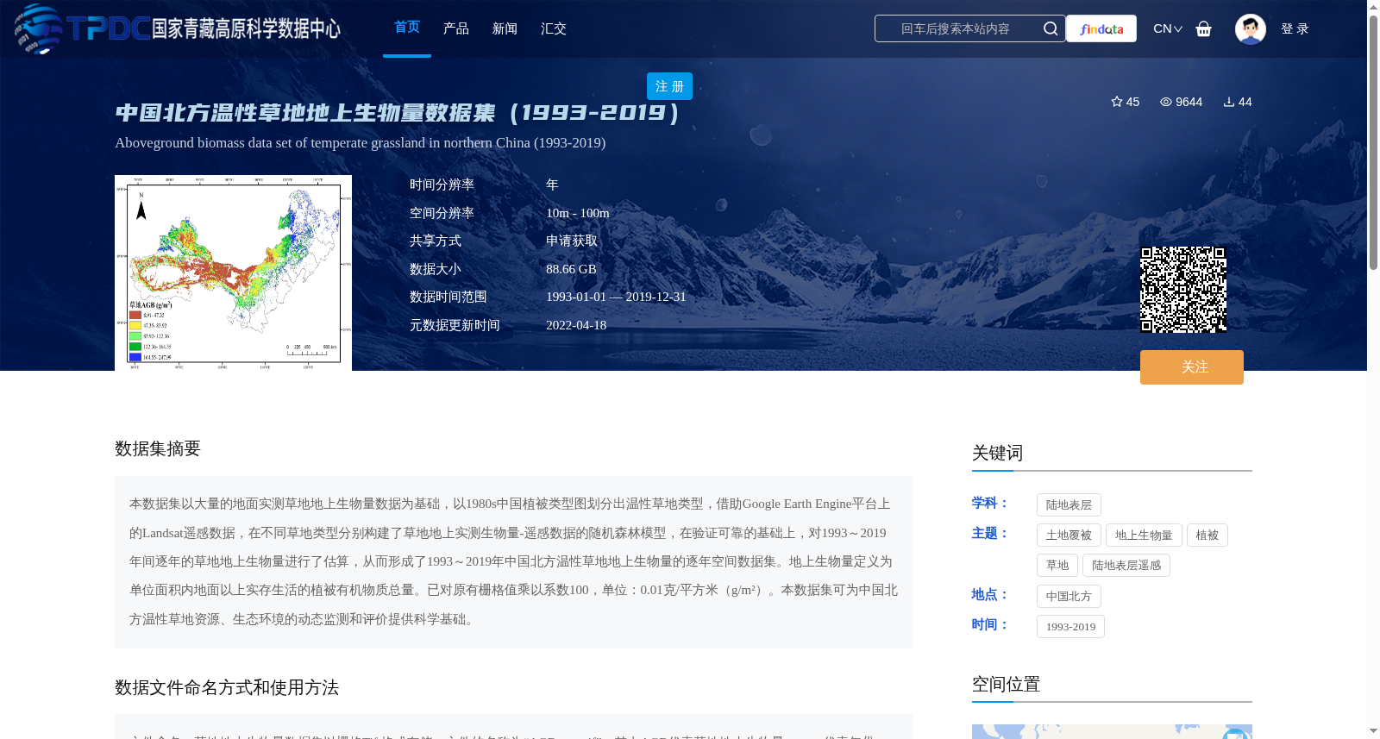Click the user avatar icon
Screen dimensions: 1380x739
[x=1251, y=28]
